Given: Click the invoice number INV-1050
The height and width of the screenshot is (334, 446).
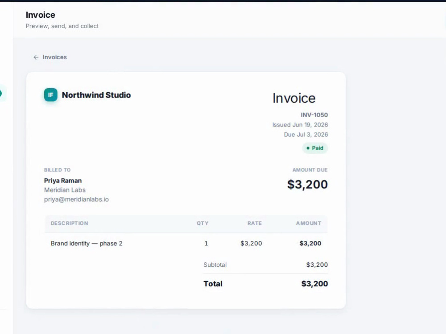Looking at the screenshot, I should pyautogui.click(x=314, y=115).
